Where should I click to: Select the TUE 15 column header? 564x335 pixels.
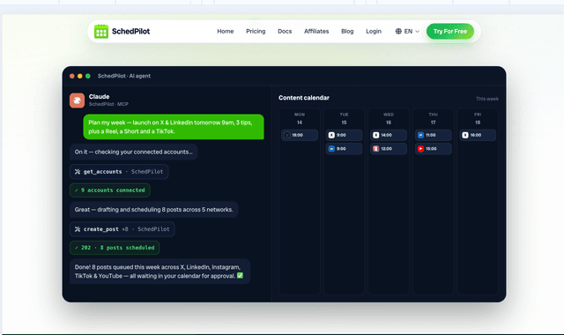point(344,118)
